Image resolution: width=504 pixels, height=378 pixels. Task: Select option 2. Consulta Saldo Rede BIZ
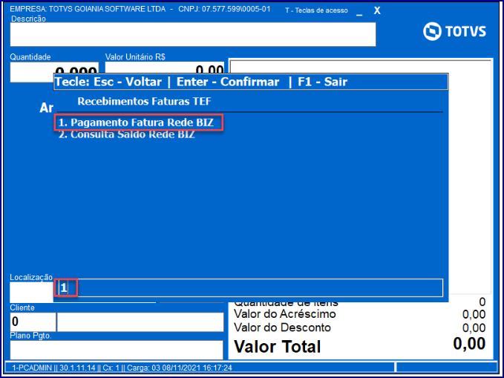pos(127,135)
